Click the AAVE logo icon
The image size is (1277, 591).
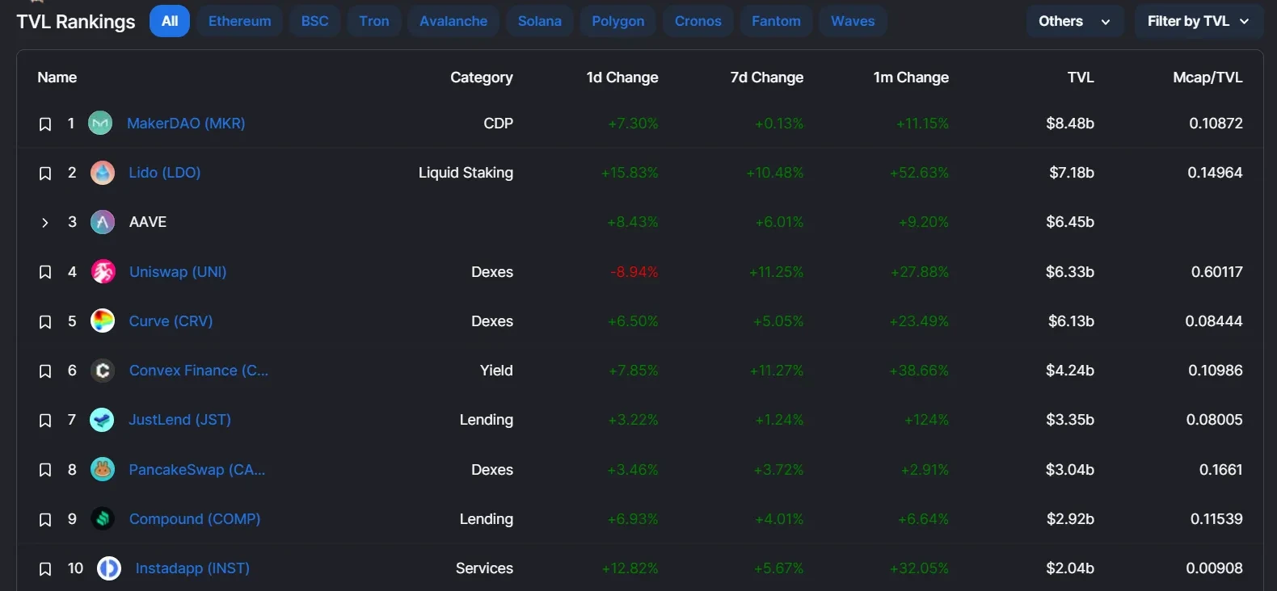pyautogui.click(x=103, y=222)
